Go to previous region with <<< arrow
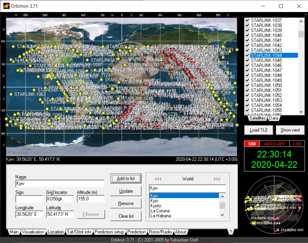 158,179
